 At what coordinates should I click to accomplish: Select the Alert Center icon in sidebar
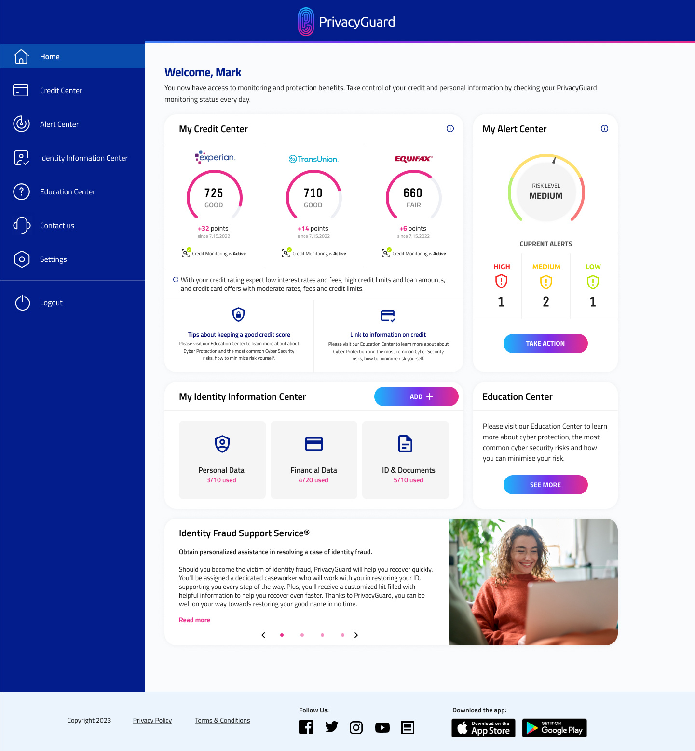pos(21,124)
